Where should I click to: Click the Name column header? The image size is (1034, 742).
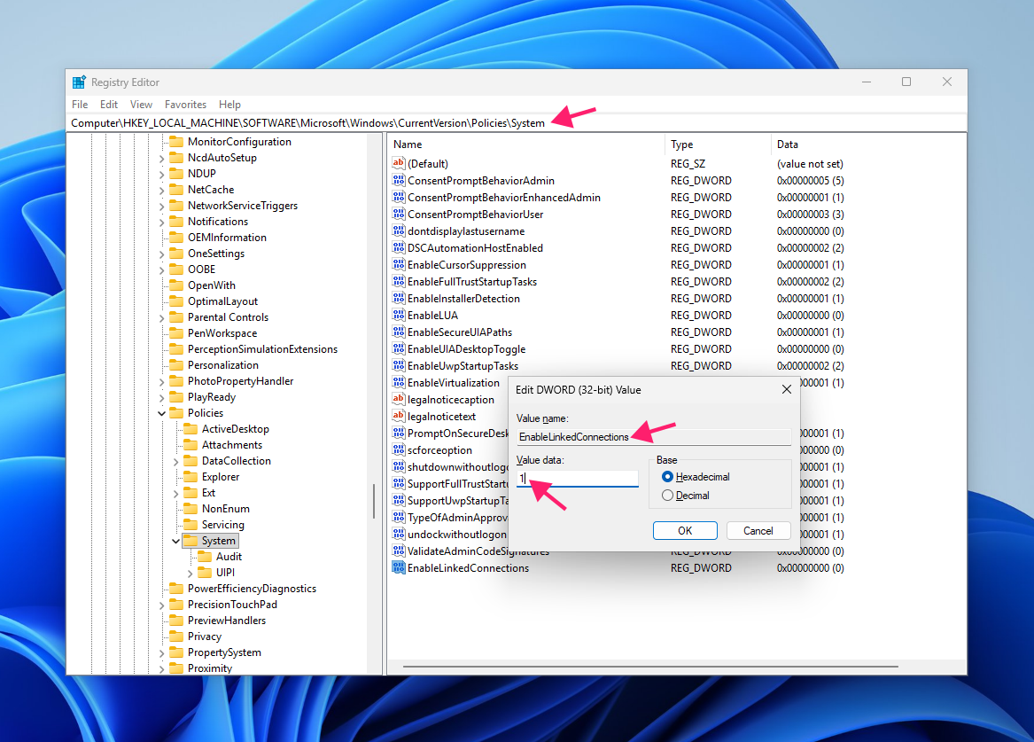(x=526, y=144)
